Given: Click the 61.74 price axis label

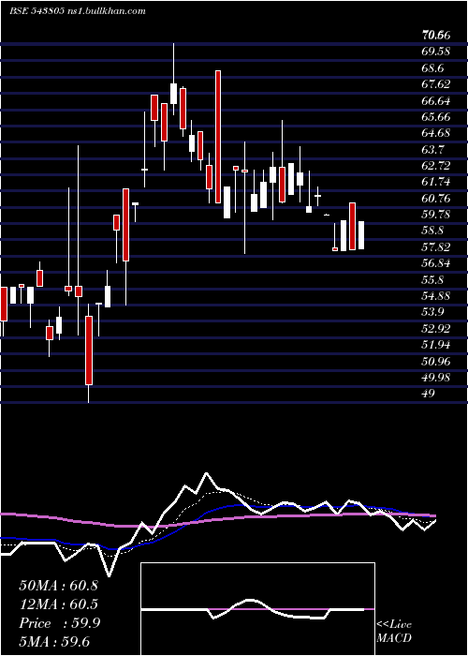Looking at the screenshot, I should point(436,182).
